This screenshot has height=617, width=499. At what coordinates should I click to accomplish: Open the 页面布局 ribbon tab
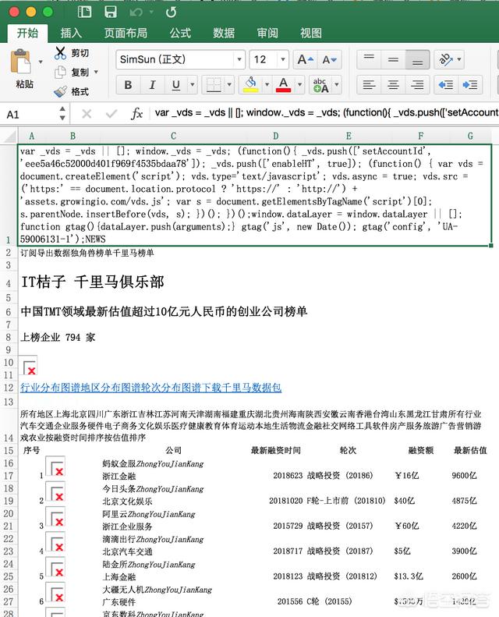click(x=126, y=33)
